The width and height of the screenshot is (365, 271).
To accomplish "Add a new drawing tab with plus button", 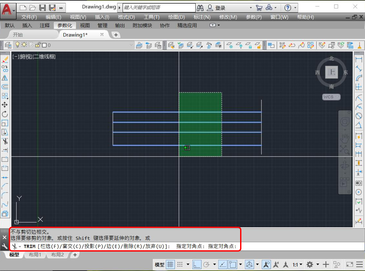I will point(116,35).
